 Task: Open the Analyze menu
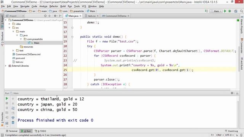point(43,6)
